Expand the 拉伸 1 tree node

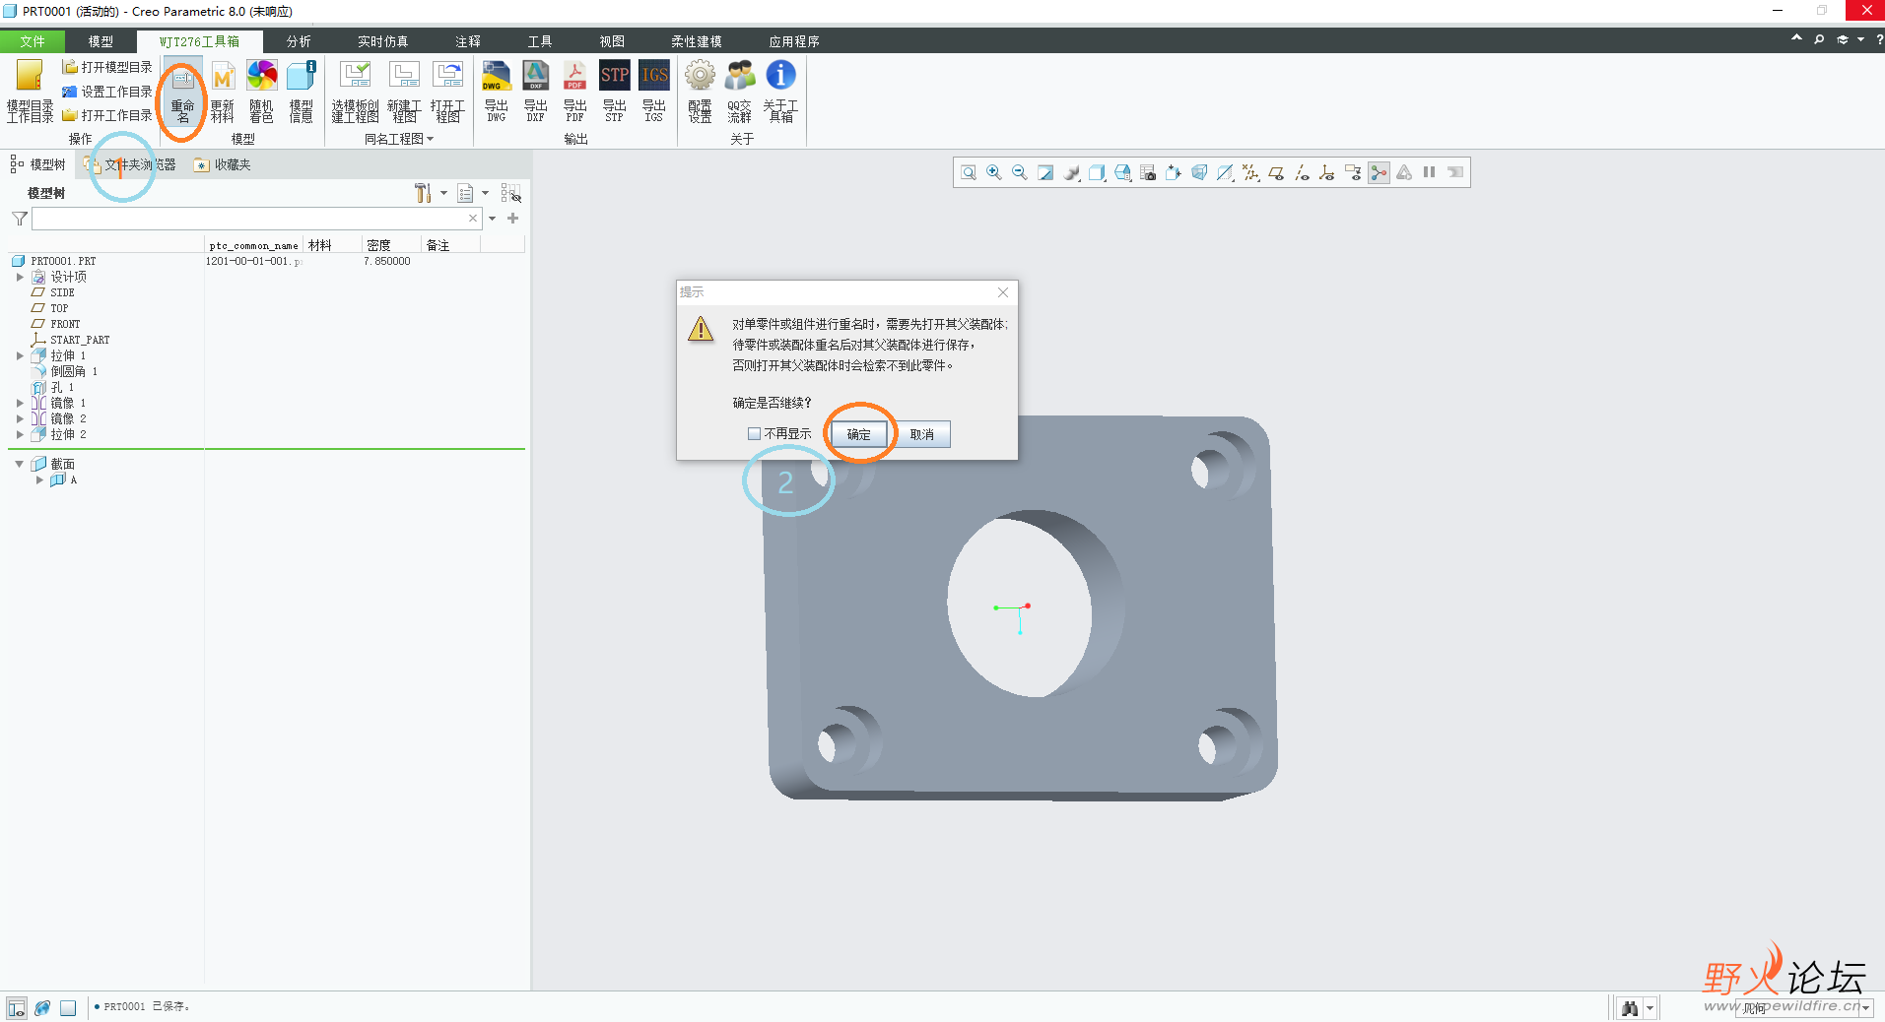point(20,356)
